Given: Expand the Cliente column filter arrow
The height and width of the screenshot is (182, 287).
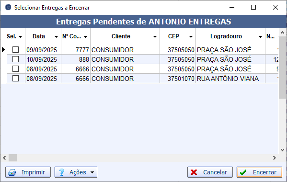Looking at the screenshot, I should tap(155, 37).
